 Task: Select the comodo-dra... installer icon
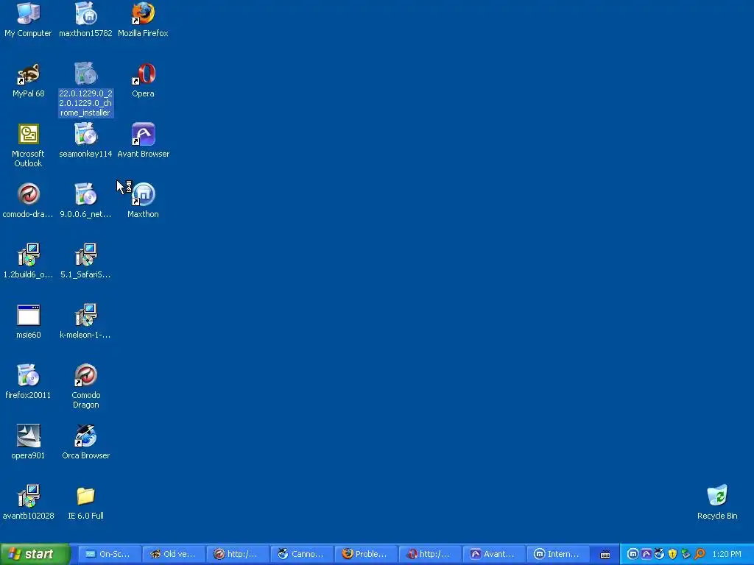(28, 200)
